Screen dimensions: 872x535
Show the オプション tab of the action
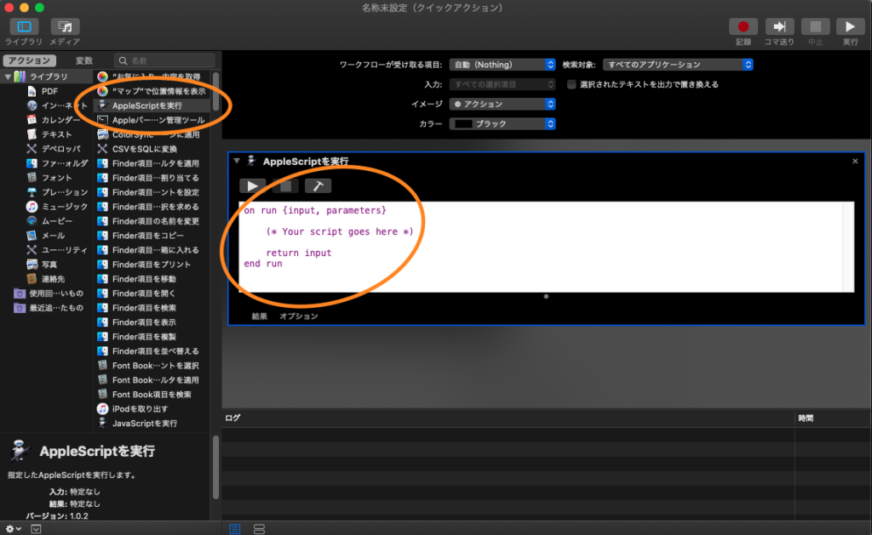299,316
